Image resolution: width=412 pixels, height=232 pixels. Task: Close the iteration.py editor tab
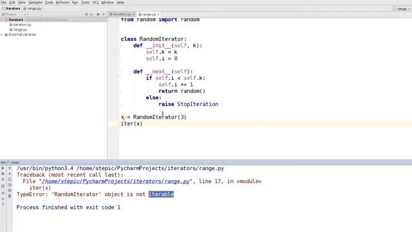[x=133, y=14]
